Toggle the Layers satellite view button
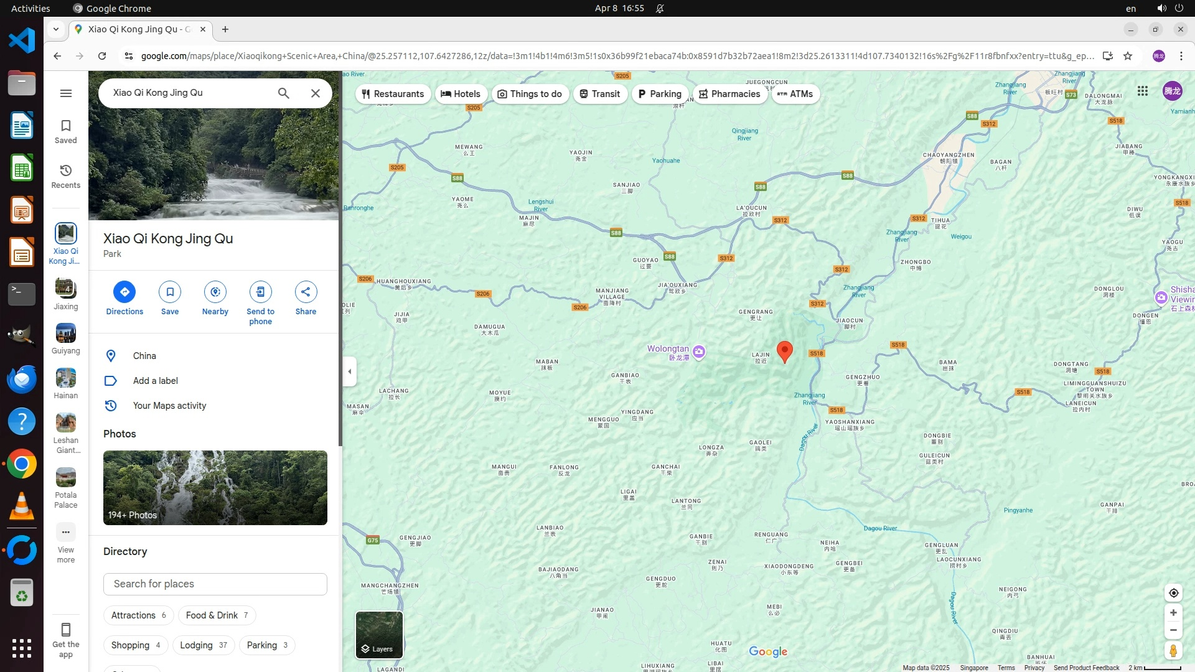 [379, 635]
